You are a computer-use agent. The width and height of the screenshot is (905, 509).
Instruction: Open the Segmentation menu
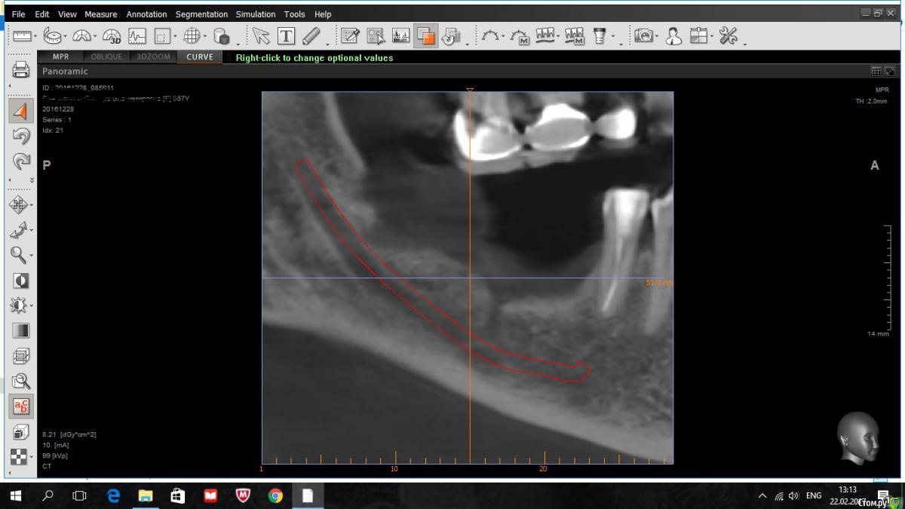pyautogui.click(x=201, y=14)
